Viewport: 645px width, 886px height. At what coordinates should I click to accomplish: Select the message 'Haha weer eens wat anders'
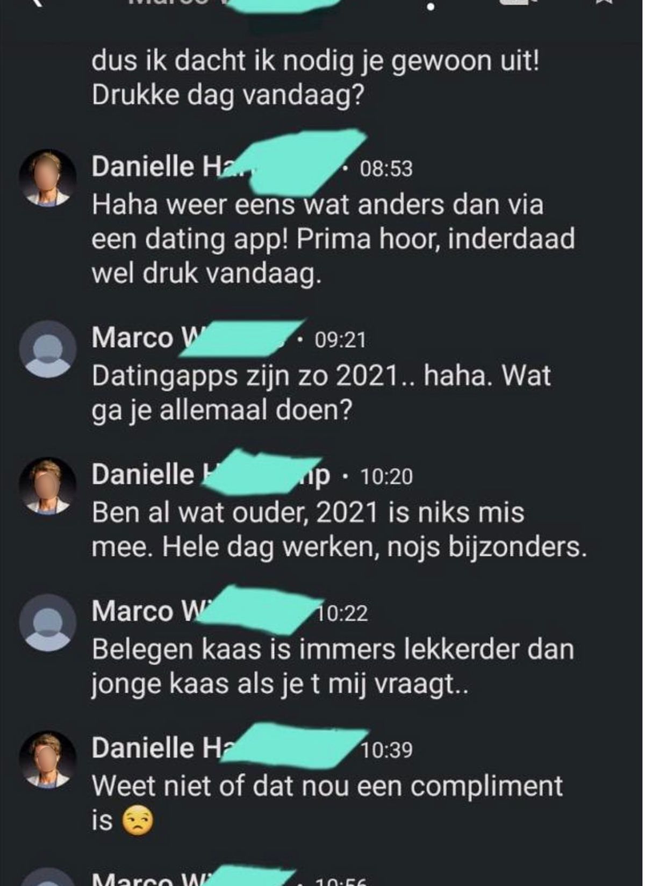pyautogui.click(x=333, y=239)
